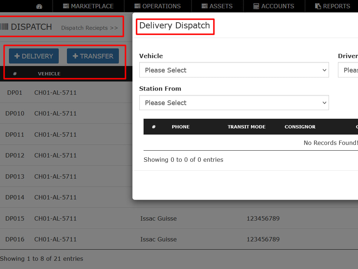The width and height of the screenshot is (358, 269).
Task: Open the Station From dropdown
Action: tap(234, 103)
